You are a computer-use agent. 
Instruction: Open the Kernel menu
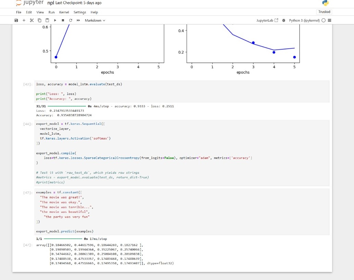pos(64,12)
